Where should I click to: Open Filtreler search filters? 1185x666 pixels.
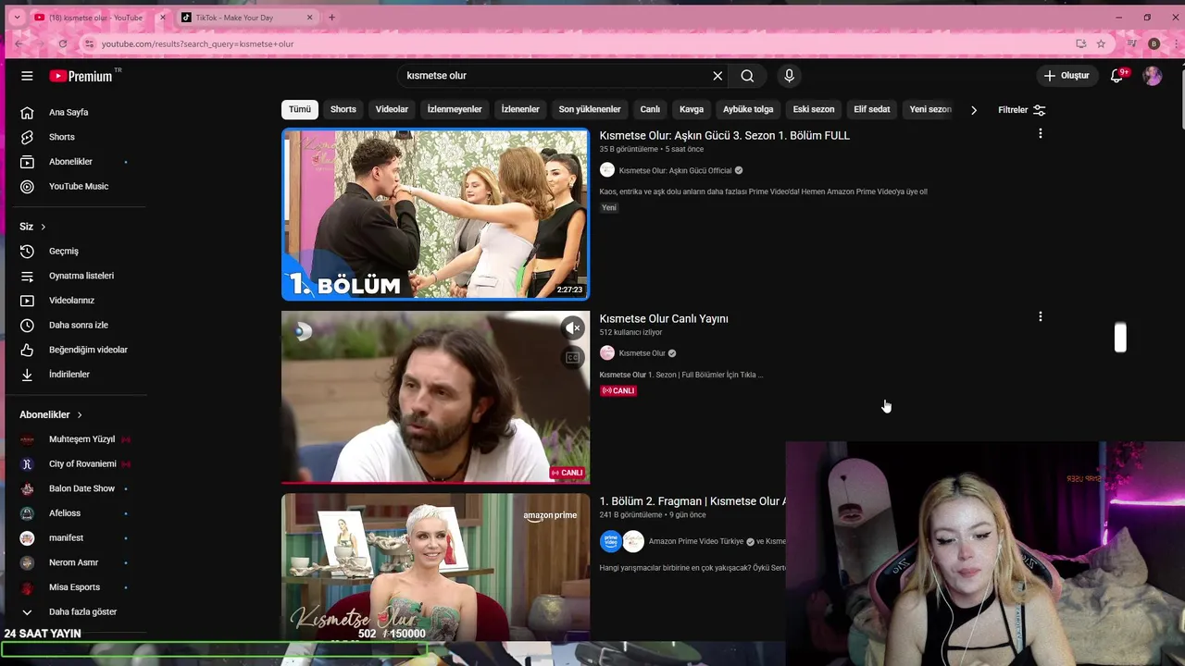coord(1022,110)
